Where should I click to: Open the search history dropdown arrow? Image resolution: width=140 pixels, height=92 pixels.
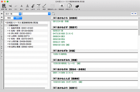tap(49, 14)
